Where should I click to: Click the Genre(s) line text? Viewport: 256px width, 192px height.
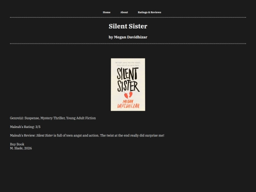(53, 118)
